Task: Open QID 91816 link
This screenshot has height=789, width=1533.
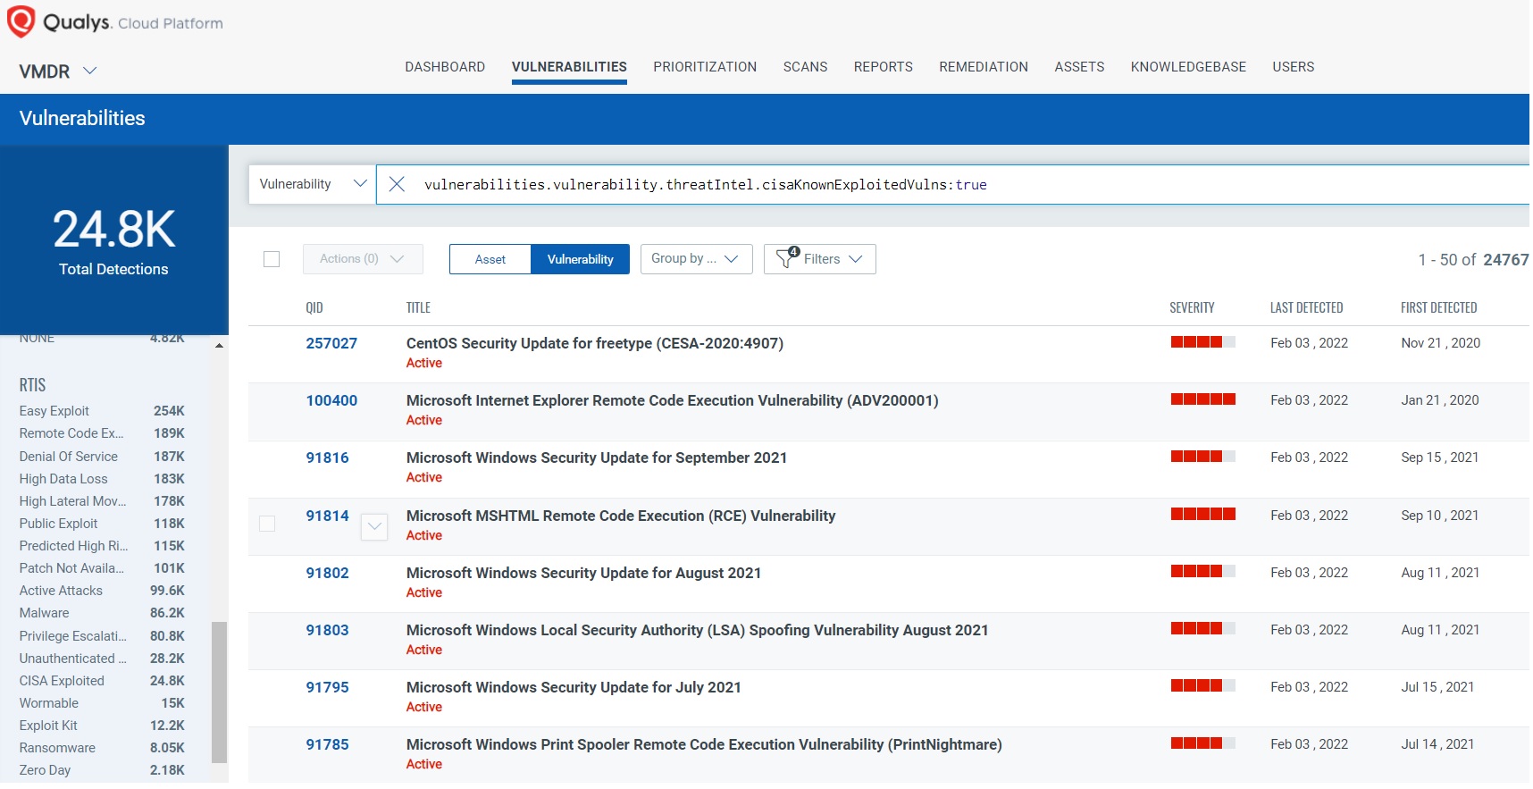Action: (x=327, y=457)
